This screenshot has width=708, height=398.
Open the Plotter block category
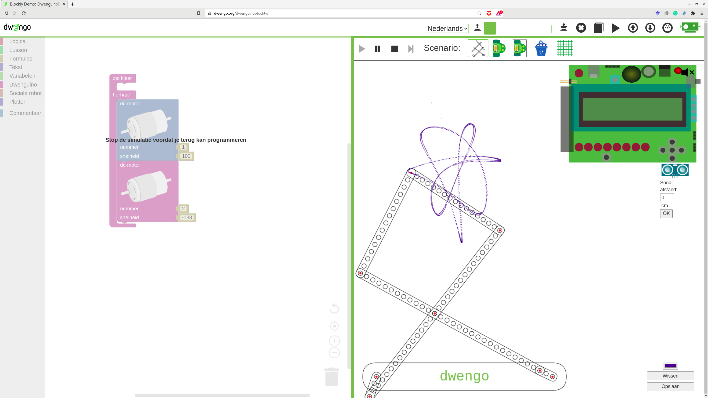tap(17, 102)
